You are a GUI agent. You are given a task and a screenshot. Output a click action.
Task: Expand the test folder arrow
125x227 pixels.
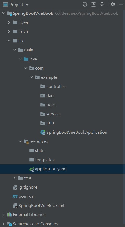[x=15, y=178]
